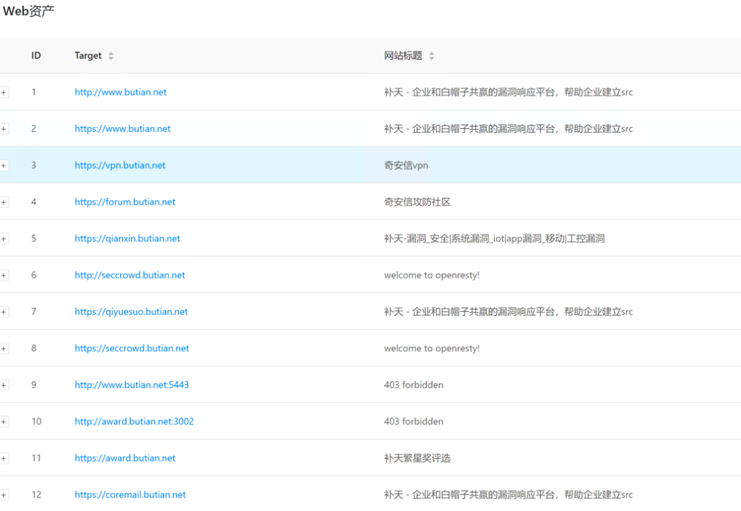Expand the award.butian.net:3002 row
Screen dimensions: 741x511
(x=4, y=422)
